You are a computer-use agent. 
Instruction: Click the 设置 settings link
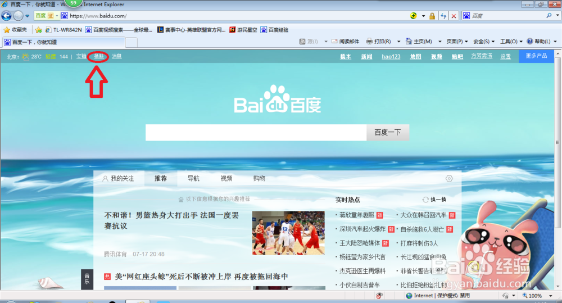click(x=505, y=57)
